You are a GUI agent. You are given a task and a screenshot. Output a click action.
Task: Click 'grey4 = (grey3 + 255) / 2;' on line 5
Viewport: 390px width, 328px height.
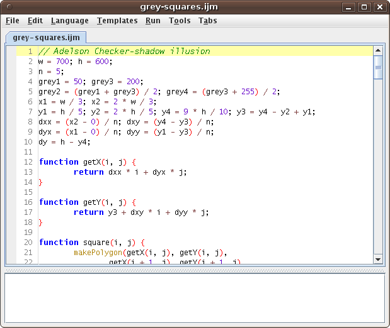(x=223, y=92)
